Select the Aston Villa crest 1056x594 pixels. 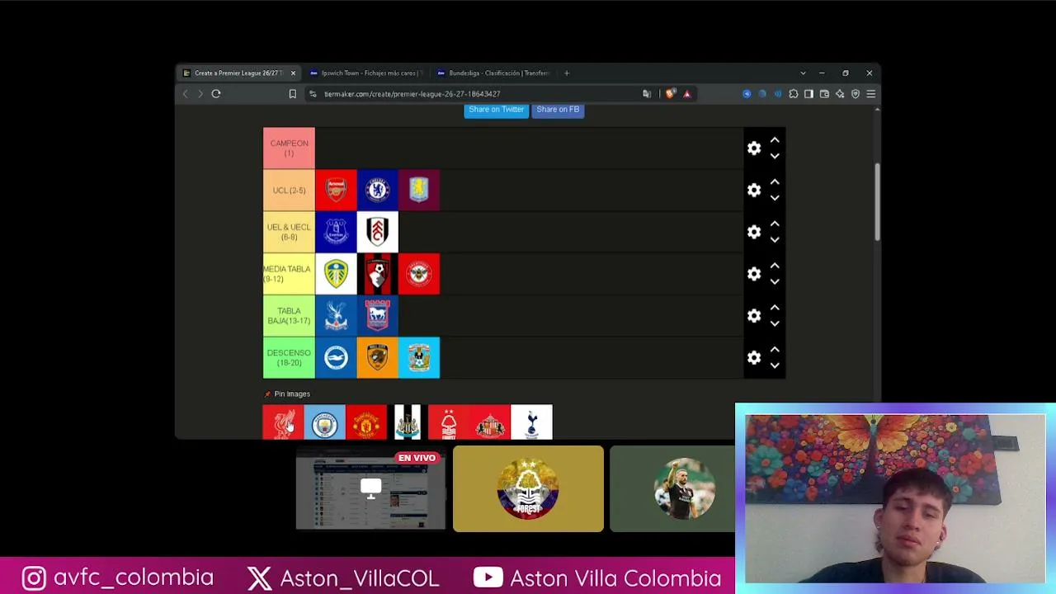tap(419, 191)
